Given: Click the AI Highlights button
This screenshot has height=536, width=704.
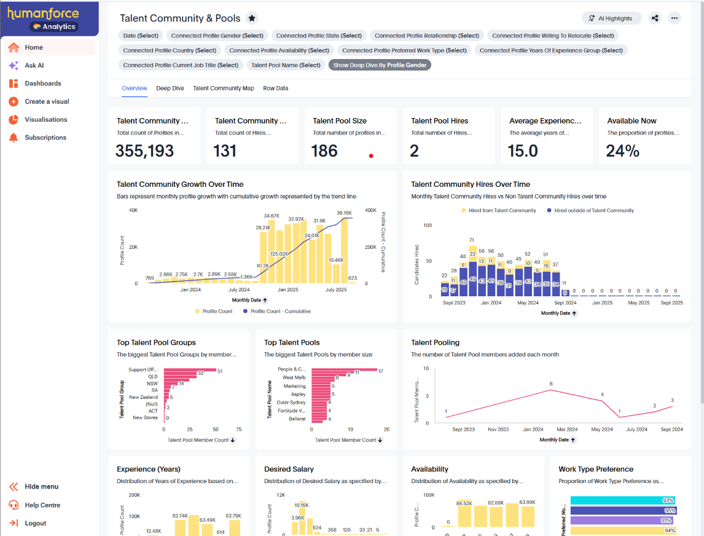Looking at the screenshot, I should [x=611, y=18].
